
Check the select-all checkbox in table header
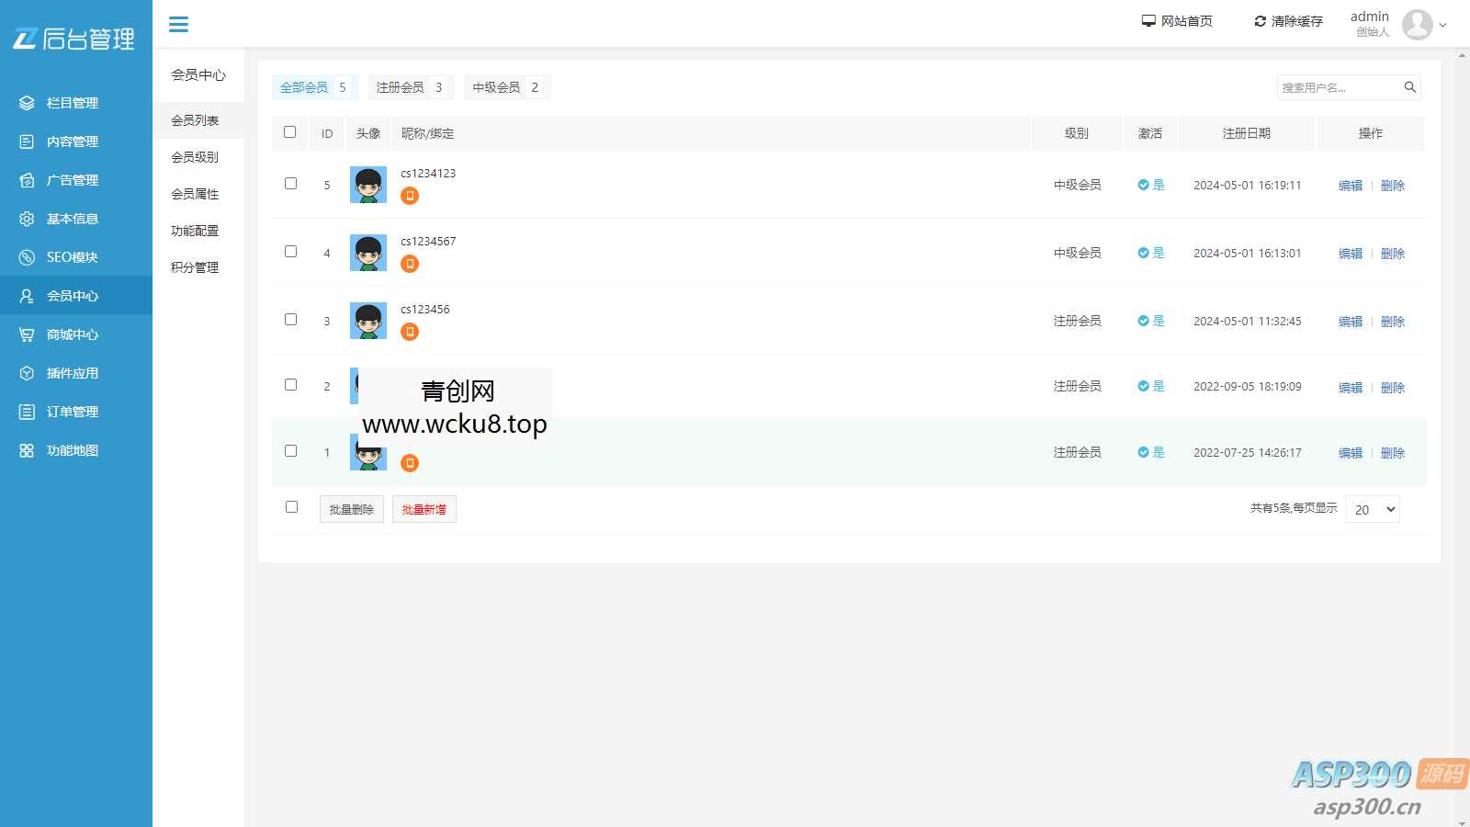(x=289, y=133)
